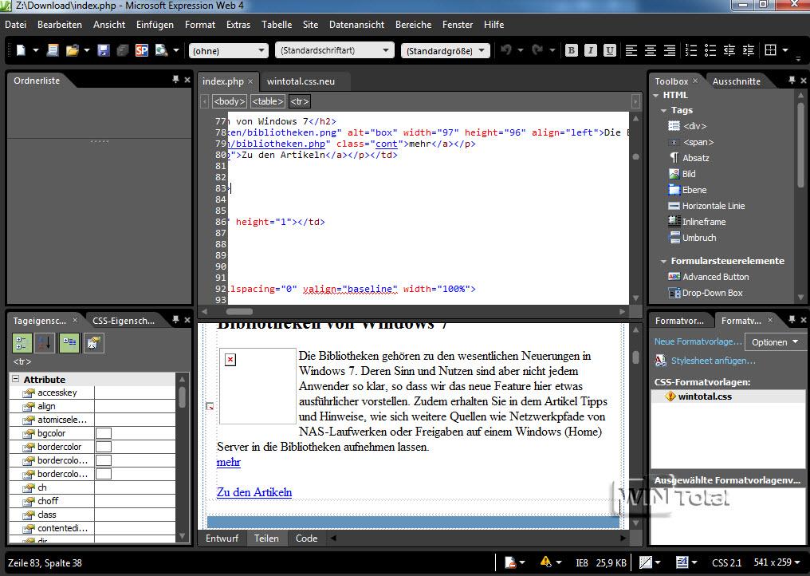
Task: Click the Italic formatting button
Action: click(590, 50)
